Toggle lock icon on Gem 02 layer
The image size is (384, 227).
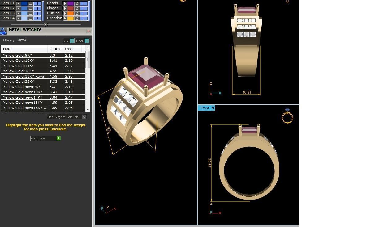pyautogui.click(x=30, y=8)
